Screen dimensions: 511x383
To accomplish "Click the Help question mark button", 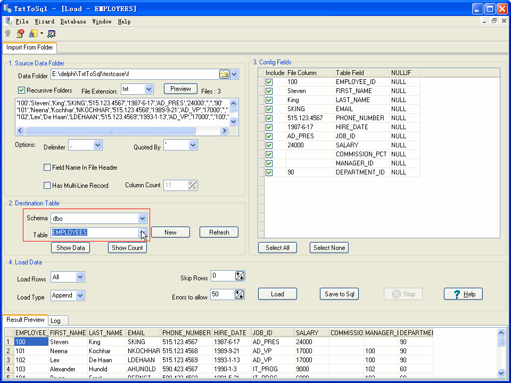I will (x=463, y=294).
